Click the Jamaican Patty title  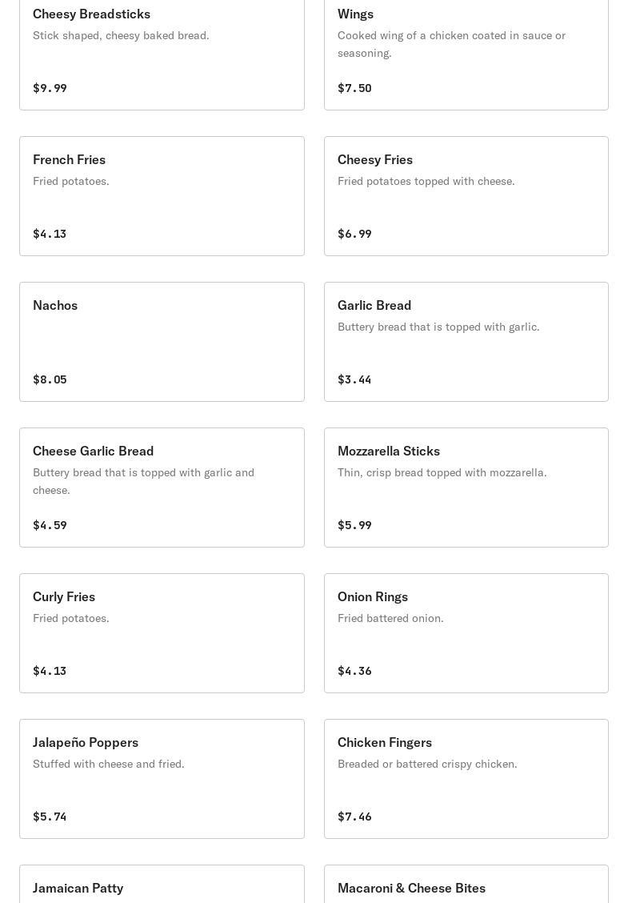[78, 888]
